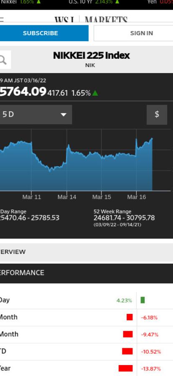Click the magnifying glass search icon
The image size is (173, 376).
click(3, 60)
